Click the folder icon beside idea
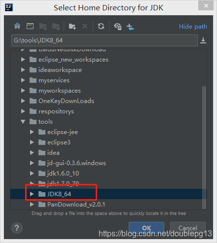This screenshot has height=243, width=217. coord(42,152)
